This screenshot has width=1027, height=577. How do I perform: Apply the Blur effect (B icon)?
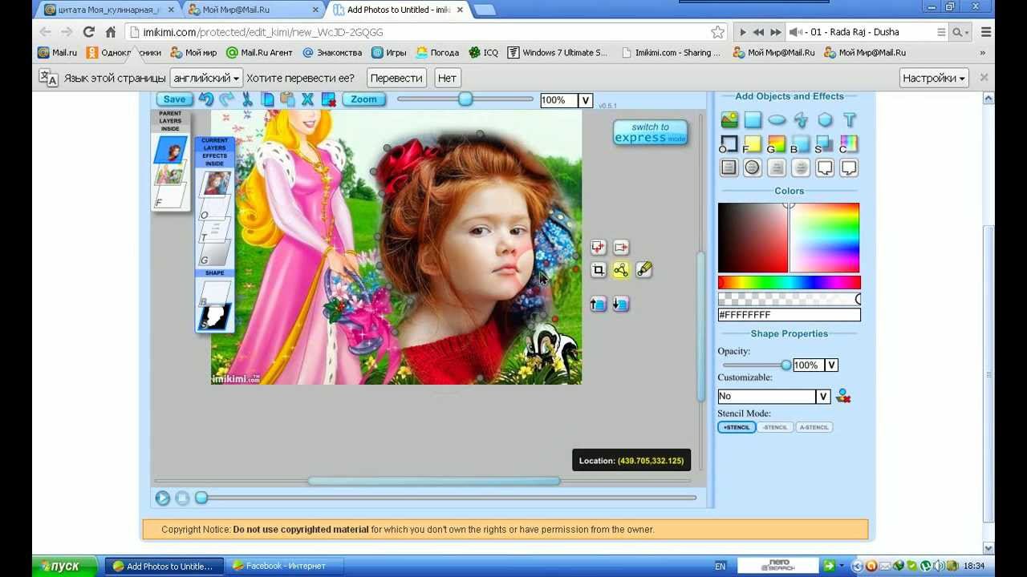(x=801, y=144)
